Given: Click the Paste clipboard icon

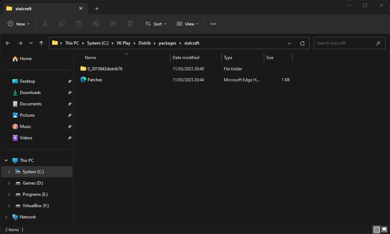Looking at the screenshot, I should (79, 24).
